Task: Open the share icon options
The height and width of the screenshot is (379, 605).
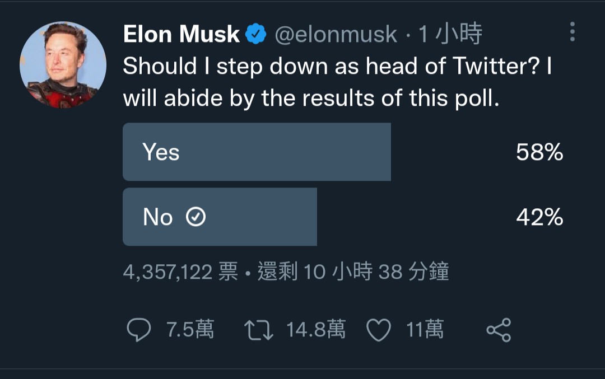Action: coord(499,330)
